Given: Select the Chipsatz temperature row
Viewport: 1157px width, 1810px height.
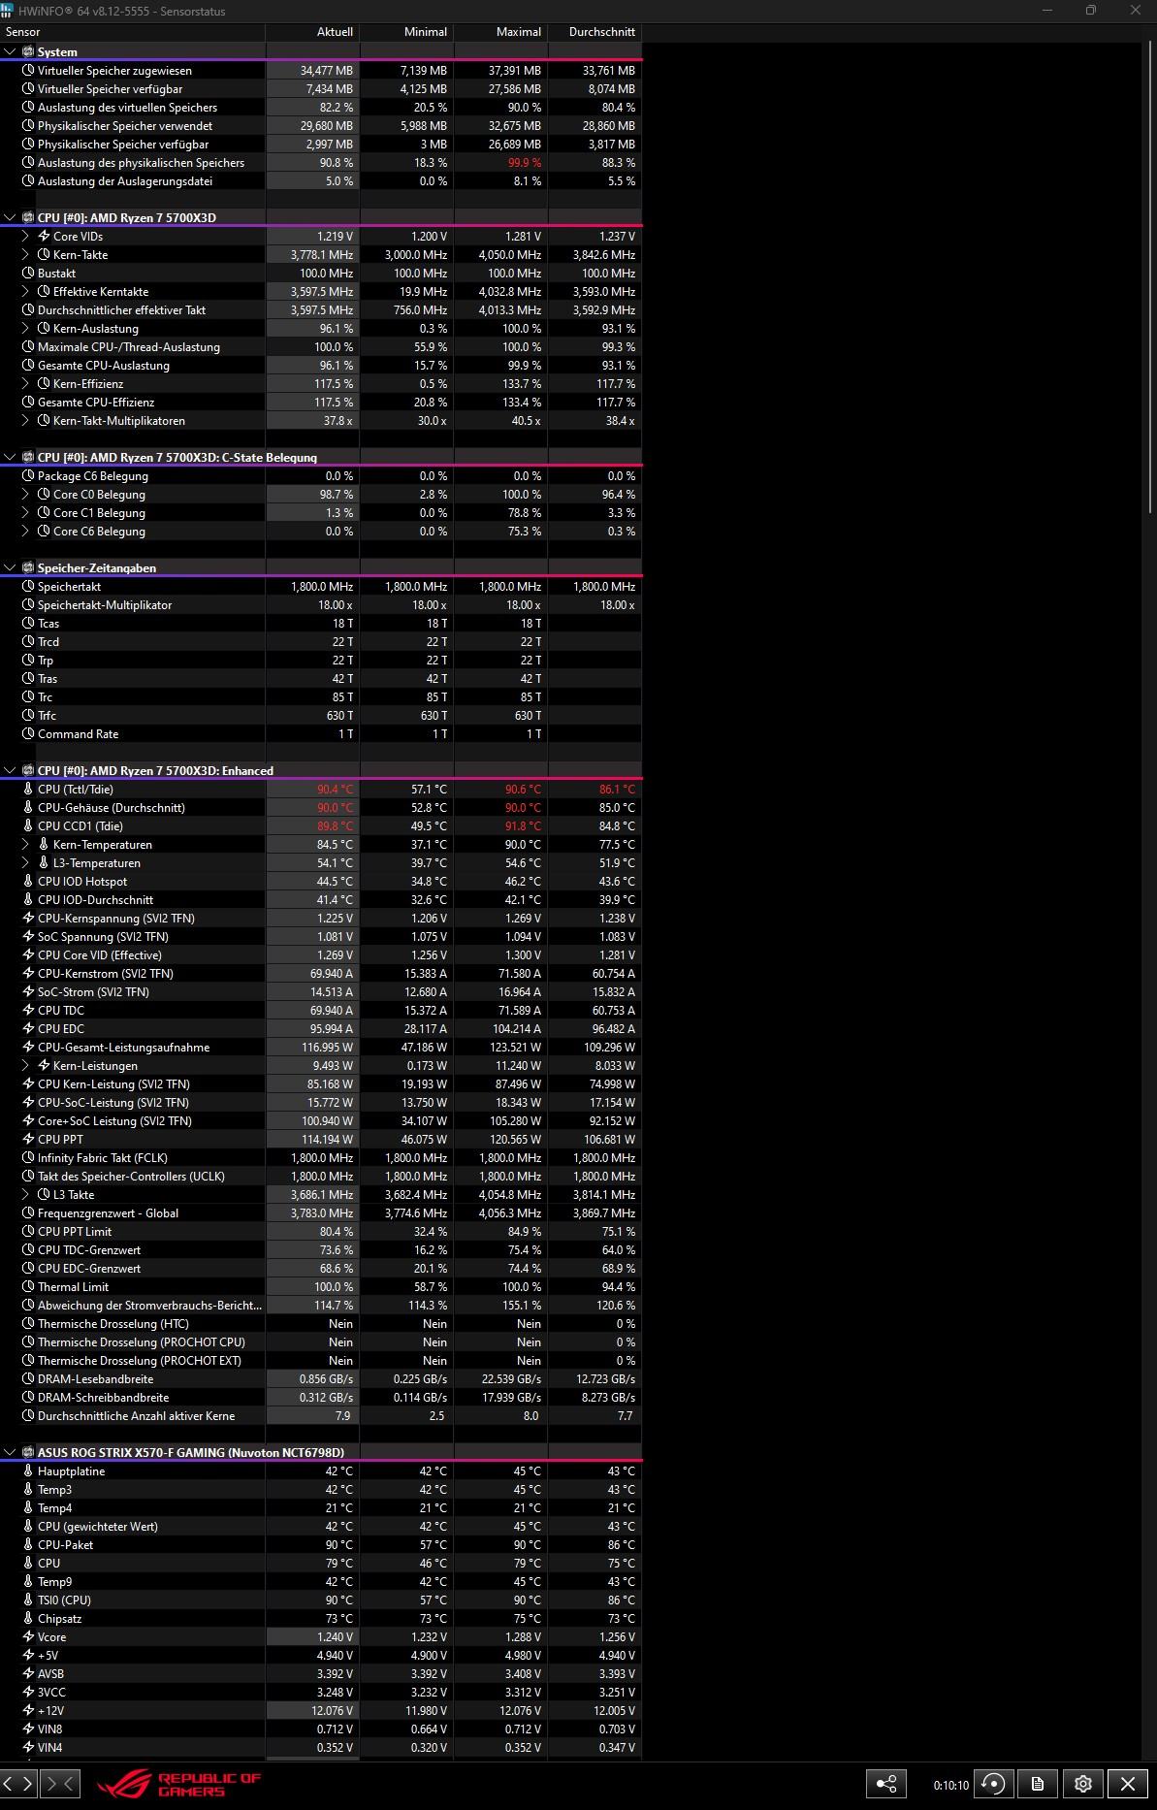Looking at the screenshot, I should pyautogui.click(x=320, y=1618).
